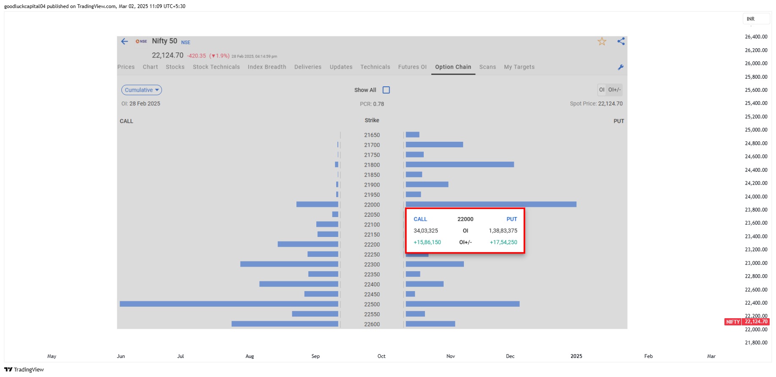Switch to the Futures OI tab
The height and width of the screenshot is (377, 776).
click(412, 67)
